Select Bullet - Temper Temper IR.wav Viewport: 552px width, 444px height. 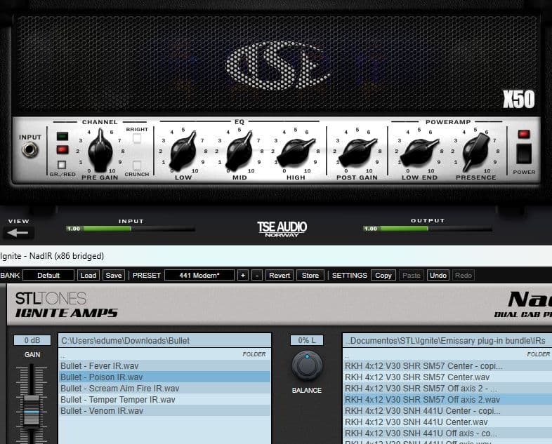pos(164,400)
